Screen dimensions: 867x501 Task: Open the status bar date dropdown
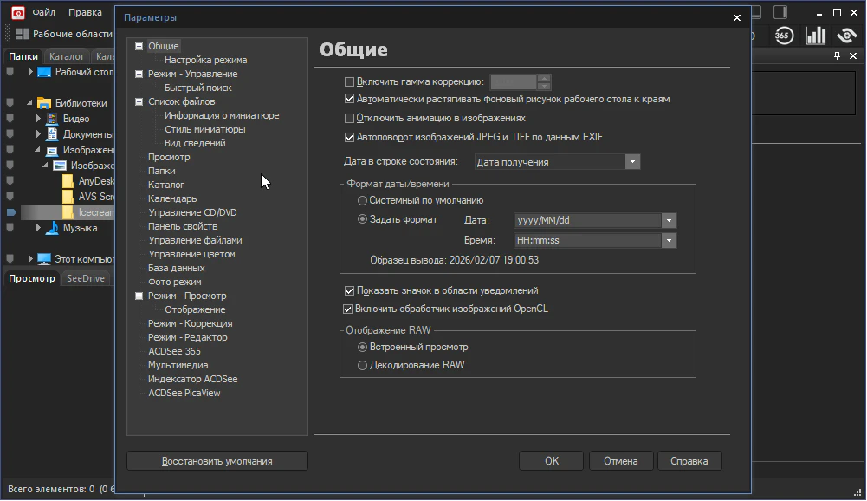(632, 162)
